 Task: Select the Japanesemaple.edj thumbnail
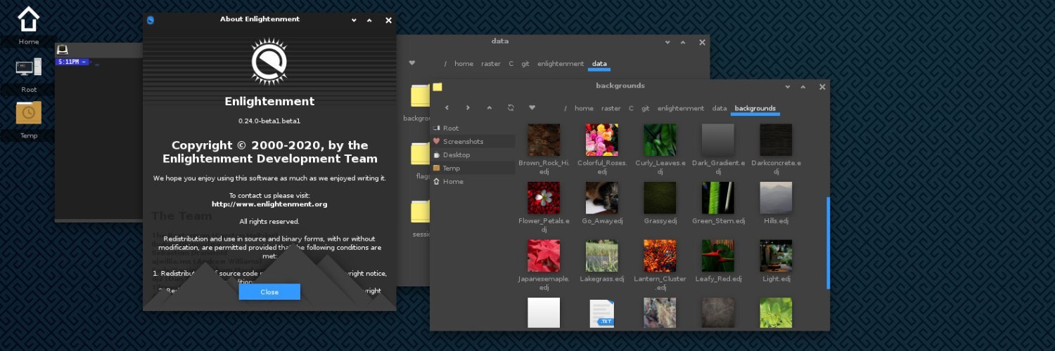point(544,256)
